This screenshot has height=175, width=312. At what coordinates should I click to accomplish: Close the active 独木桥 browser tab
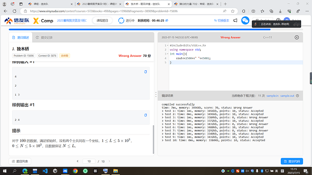(x=169, y=4)
